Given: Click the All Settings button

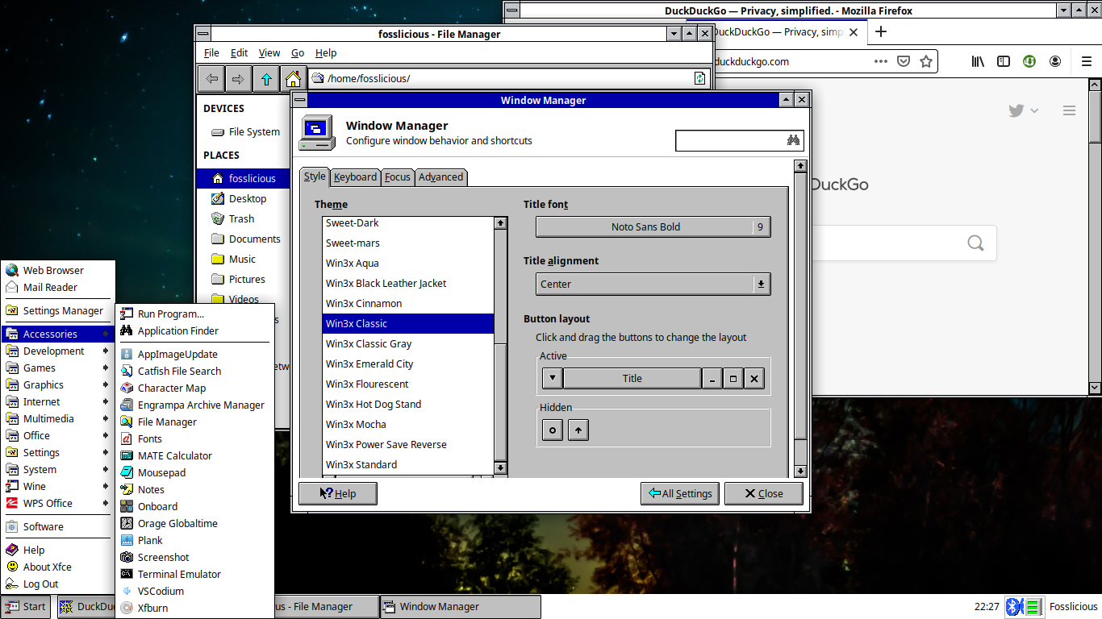Looking at the screenshot, I should point(680,494).
